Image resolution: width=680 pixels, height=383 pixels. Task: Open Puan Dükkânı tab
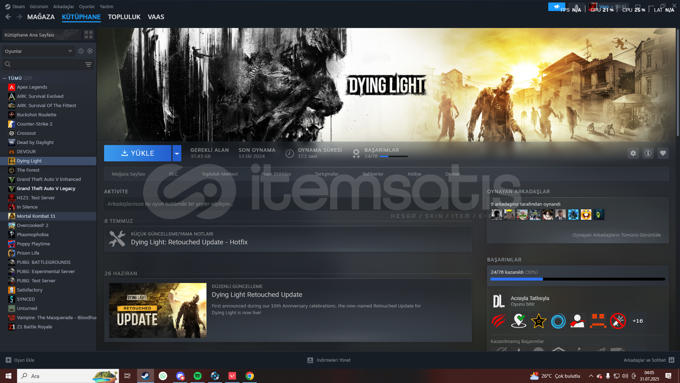pyautogui.click(x=276, y=174)
